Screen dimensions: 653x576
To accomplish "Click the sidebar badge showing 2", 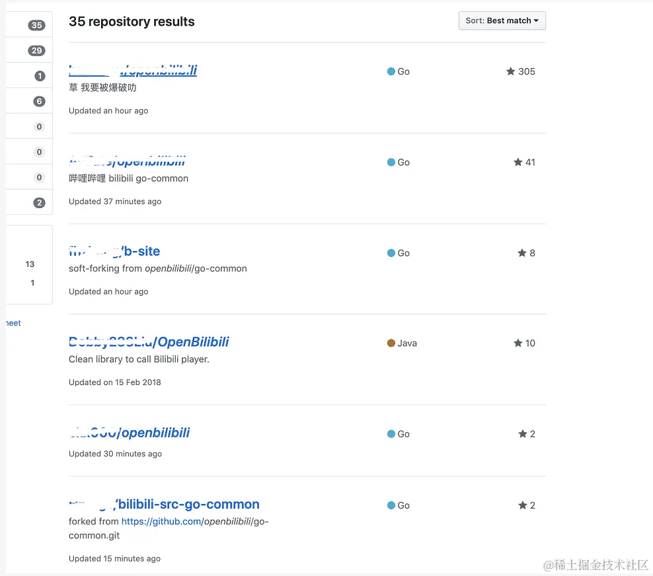I will (38, 203).
